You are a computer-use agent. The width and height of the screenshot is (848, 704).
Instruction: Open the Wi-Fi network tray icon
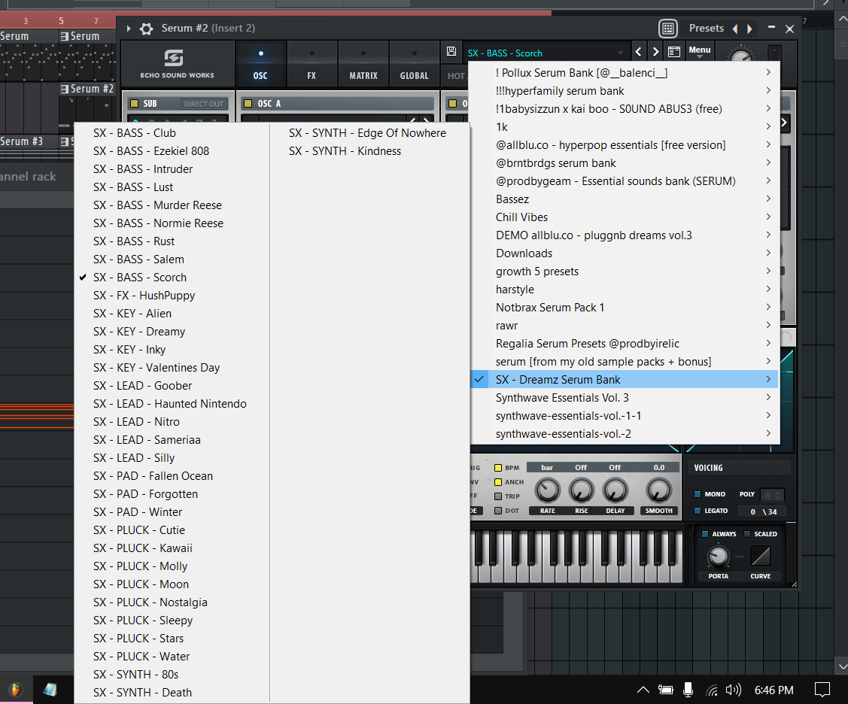point(712,690)
